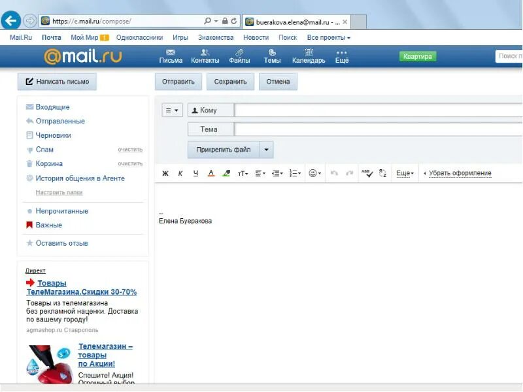
Task: Open Одноклассники in top navigation
Action: [139, 37]
